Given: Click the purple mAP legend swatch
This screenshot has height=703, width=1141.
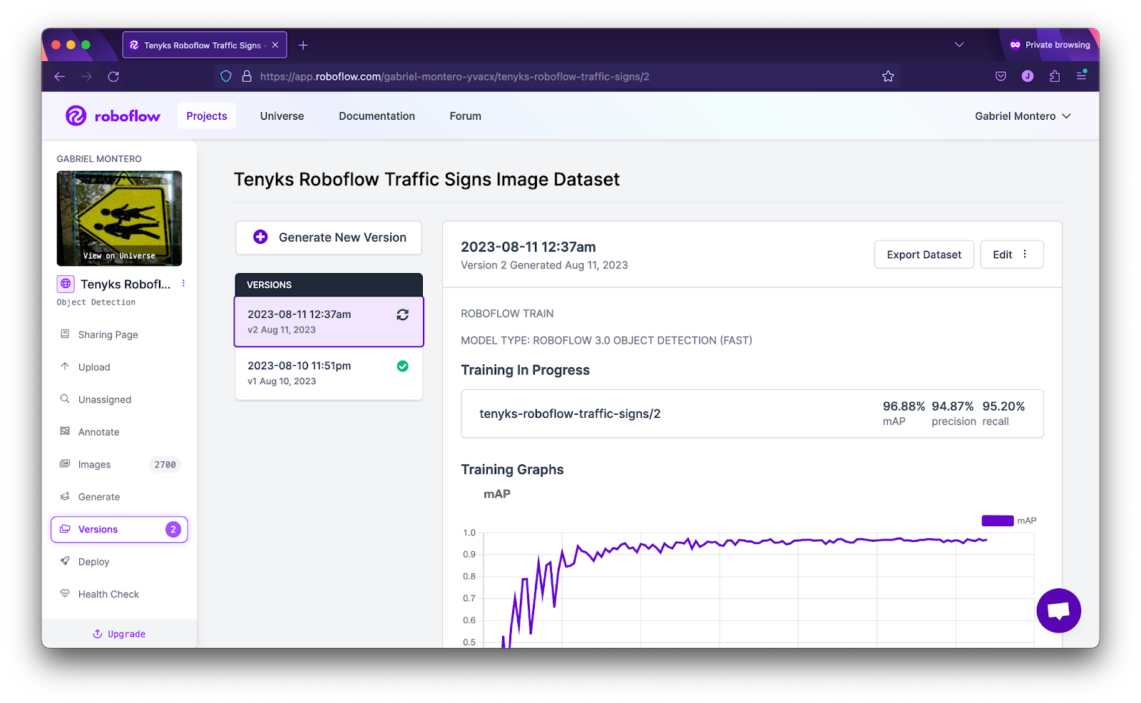Looking at the screenshot, I should [997, 520].
